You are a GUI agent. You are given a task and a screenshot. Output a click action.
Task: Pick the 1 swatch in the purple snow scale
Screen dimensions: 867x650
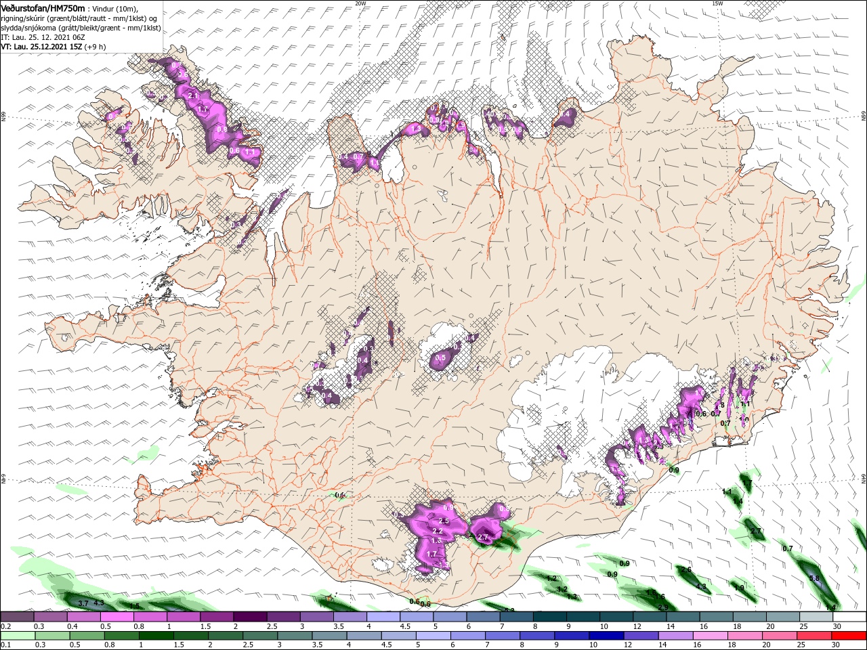[x=183, y=617]
